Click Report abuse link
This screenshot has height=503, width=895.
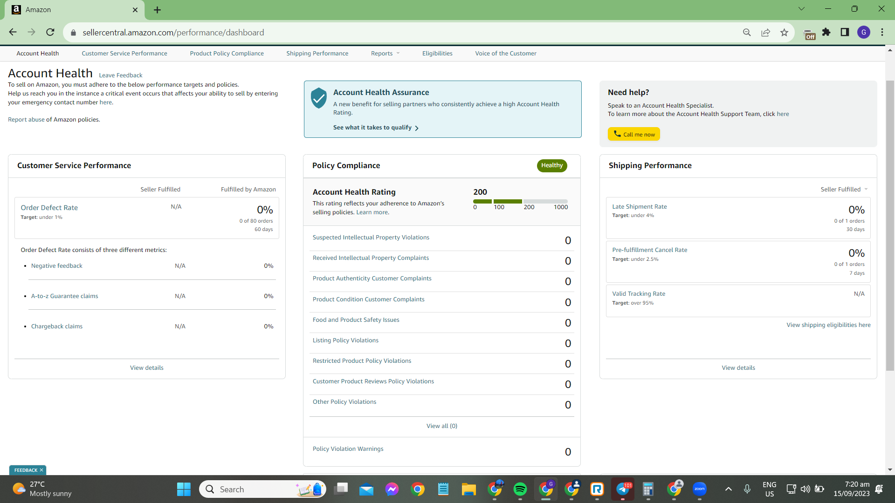[26, 120]
